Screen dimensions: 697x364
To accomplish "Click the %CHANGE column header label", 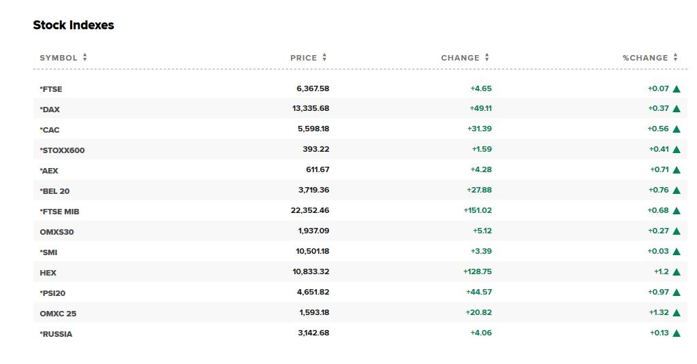I will coord(645,58).
